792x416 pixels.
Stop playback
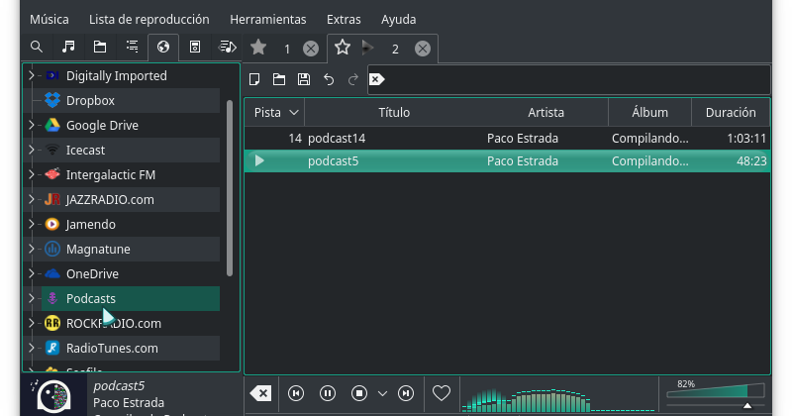coord(359,393)
